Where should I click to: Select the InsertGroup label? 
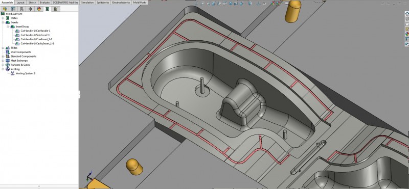[22, 26]
